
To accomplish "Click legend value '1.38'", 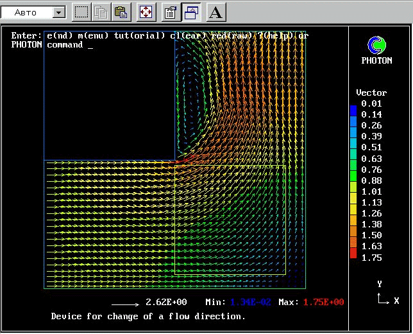I will pyautogui.click(x=371, y=224).
